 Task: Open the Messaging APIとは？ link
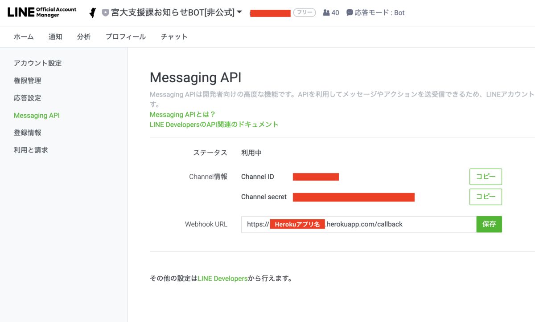[183, 115]
